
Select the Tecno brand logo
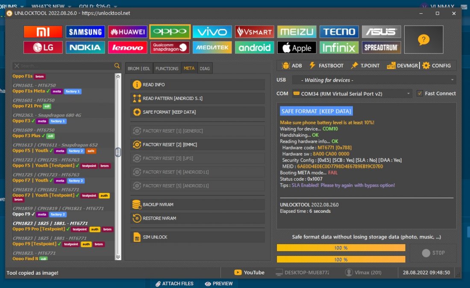[339, 32]
